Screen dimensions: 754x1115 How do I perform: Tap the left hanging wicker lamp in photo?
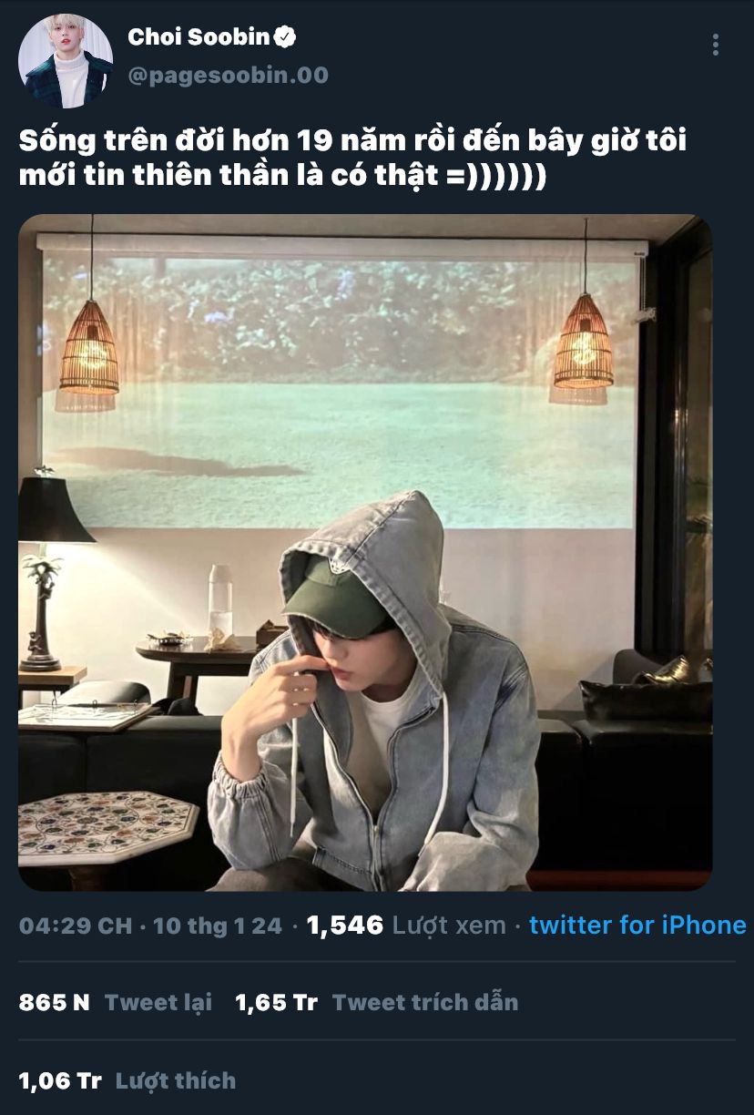pos(89,346)
